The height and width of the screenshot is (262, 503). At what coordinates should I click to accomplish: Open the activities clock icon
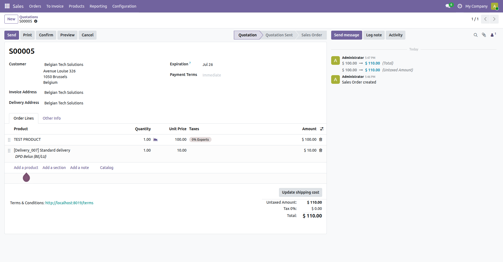[x=460, y=6]
